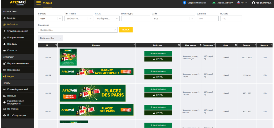Image resolution: width=274 pixels, height=128 pixels.
Task: Click Получить код for ID 148102
Action: click(158, 107)
